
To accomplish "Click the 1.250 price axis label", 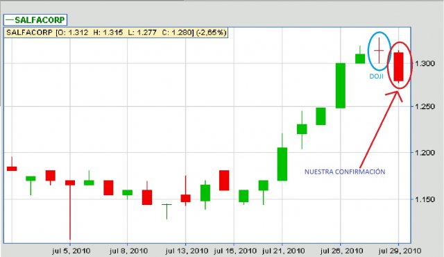I will coord(425,106).
